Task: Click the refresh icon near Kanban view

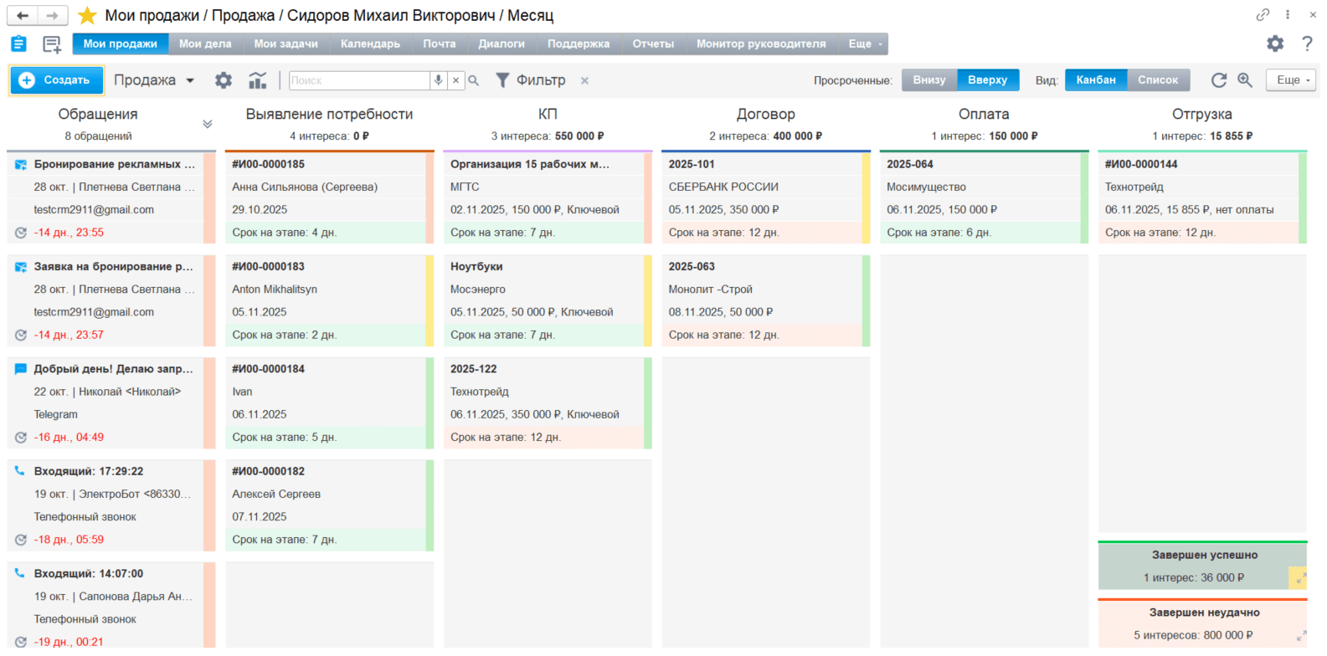Action: pos(1219,80)
